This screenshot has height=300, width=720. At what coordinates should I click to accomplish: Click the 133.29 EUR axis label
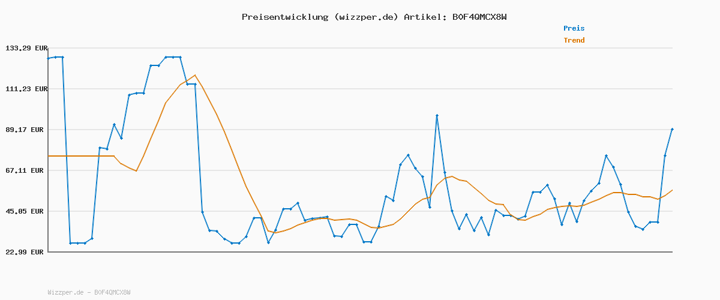(26, 48)
